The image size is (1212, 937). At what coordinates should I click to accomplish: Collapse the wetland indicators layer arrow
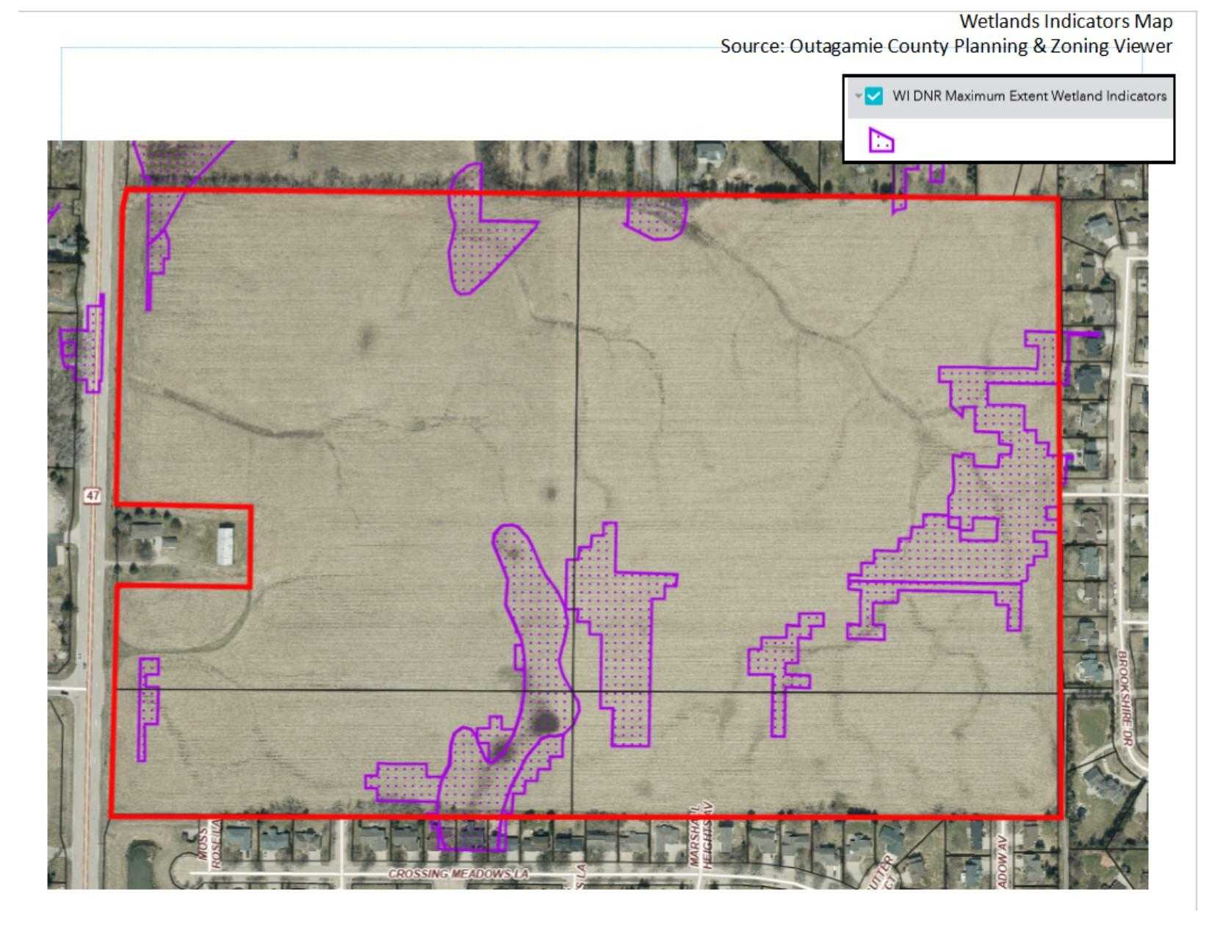(x=858, y=96)
